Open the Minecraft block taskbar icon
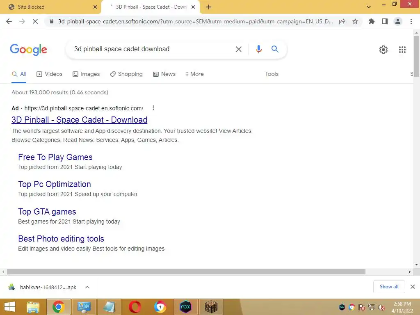 click(211, 307)
